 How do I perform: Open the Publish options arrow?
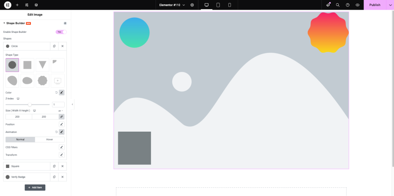coord(390,5)
